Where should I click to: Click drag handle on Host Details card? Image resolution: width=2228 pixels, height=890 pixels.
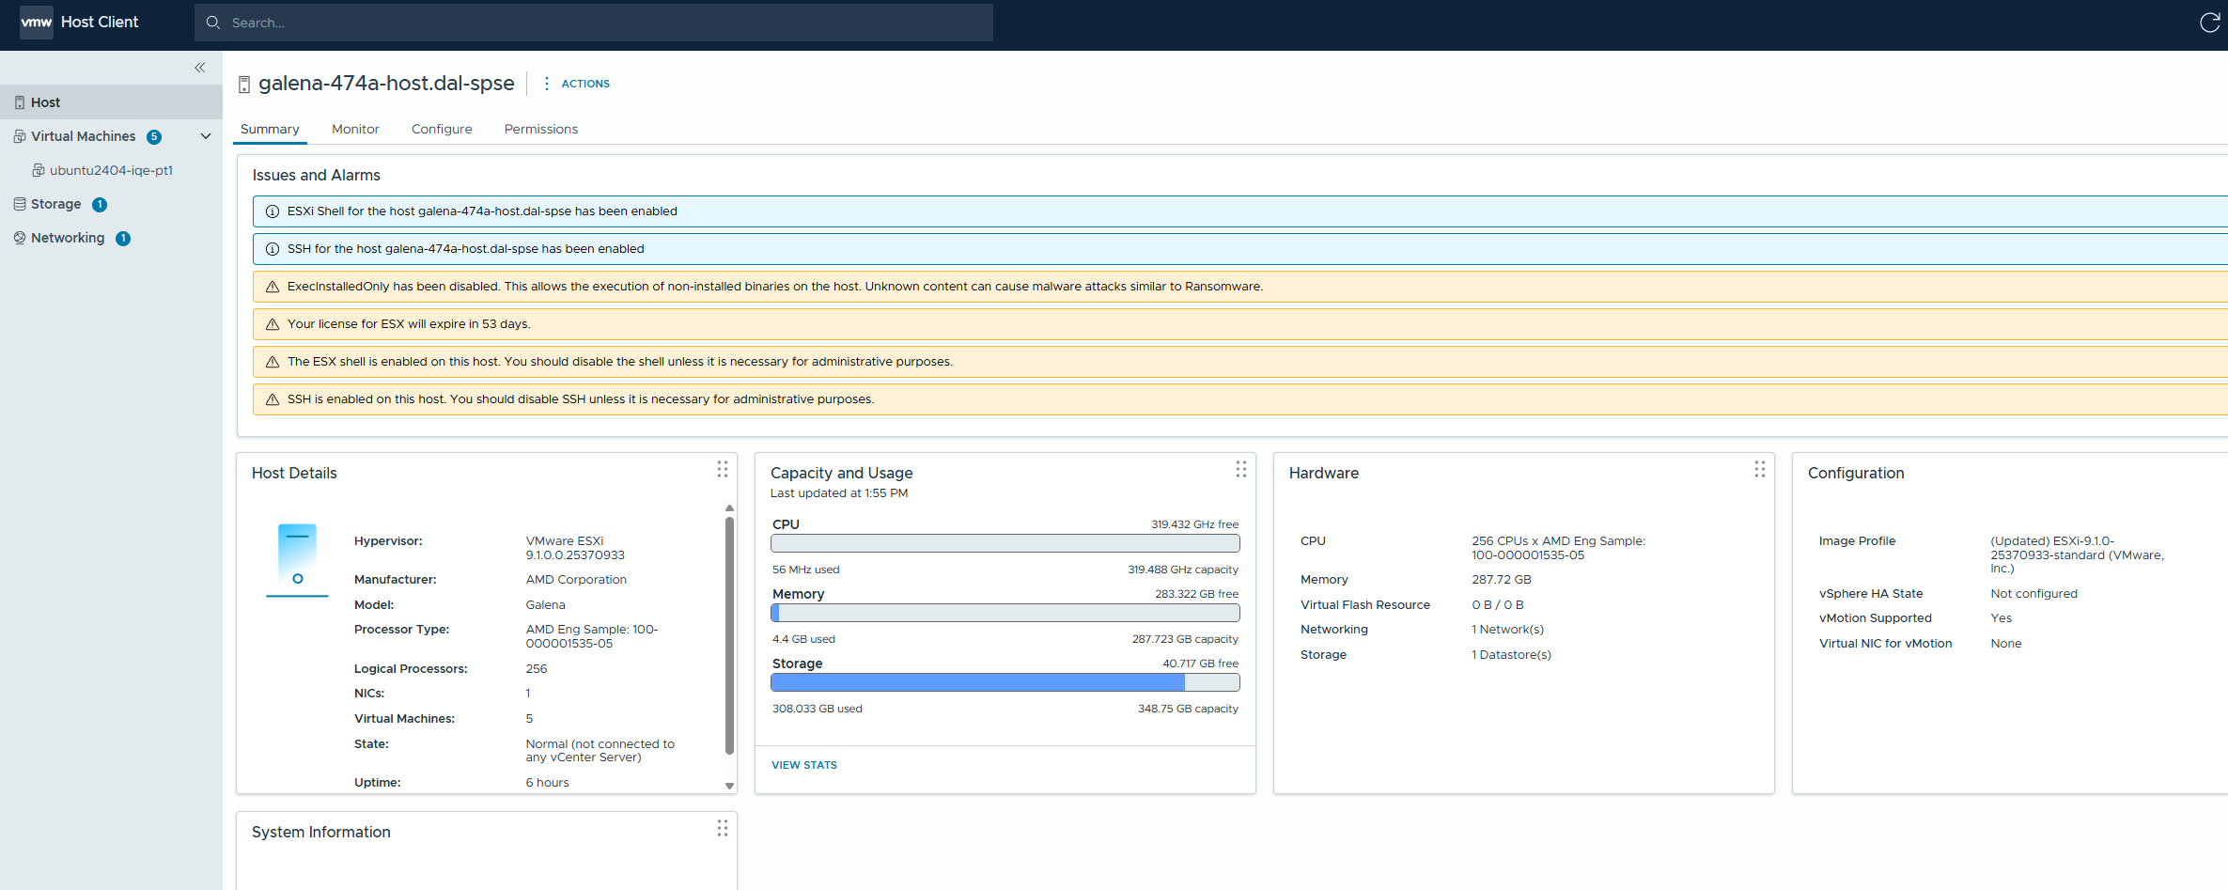[x=723, y=469]
